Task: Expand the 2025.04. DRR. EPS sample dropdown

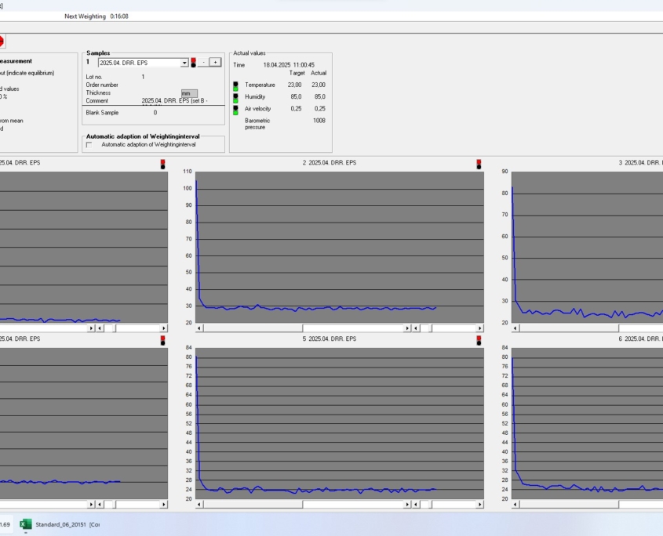Action: (x=184, y=63)
